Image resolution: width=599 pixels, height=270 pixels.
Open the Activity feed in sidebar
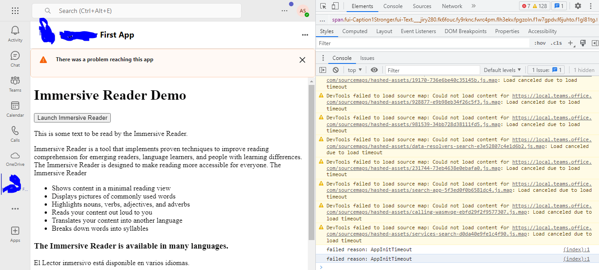tap(15, 34)
